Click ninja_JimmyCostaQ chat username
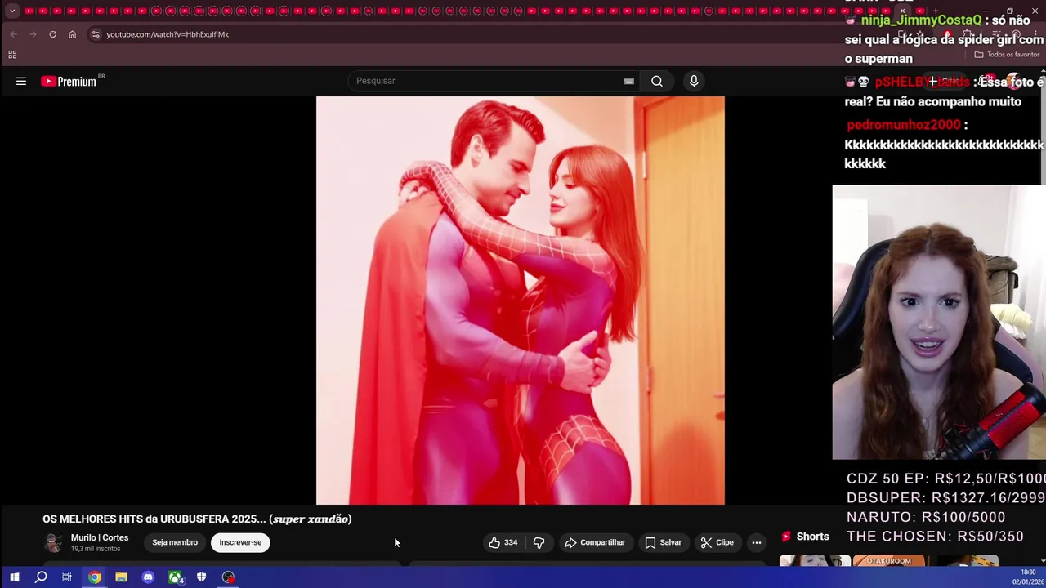 click(x=920, y=20)
